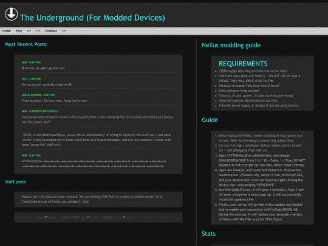Click guide step 4 about installing Payload.bin
The image size is (328, 246).
coord(261,177)
